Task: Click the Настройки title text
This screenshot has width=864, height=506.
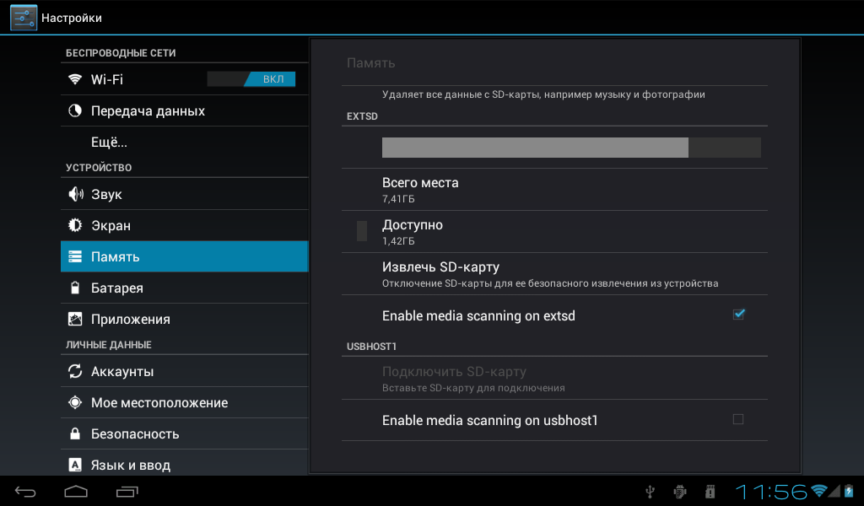Action: (72, 19)
